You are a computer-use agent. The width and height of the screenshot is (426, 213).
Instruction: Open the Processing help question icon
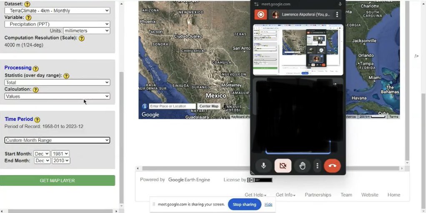pos(35,69)
